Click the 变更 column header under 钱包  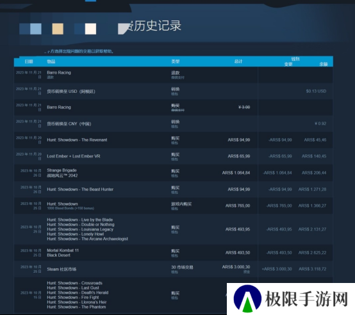coord(288,64)
